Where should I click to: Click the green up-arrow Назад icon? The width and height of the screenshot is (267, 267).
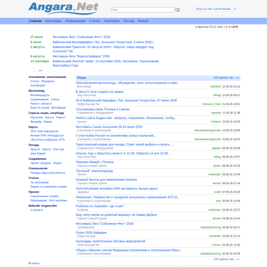(x=29, y=263)
